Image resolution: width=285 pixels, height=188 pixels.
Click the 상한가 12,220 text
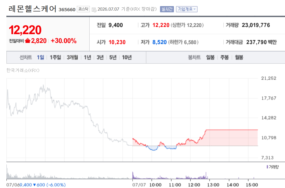coord(187,25)
